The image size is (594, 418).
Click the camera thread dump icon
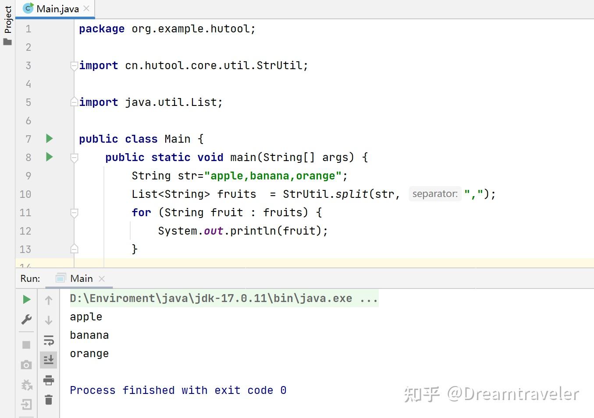26,365
